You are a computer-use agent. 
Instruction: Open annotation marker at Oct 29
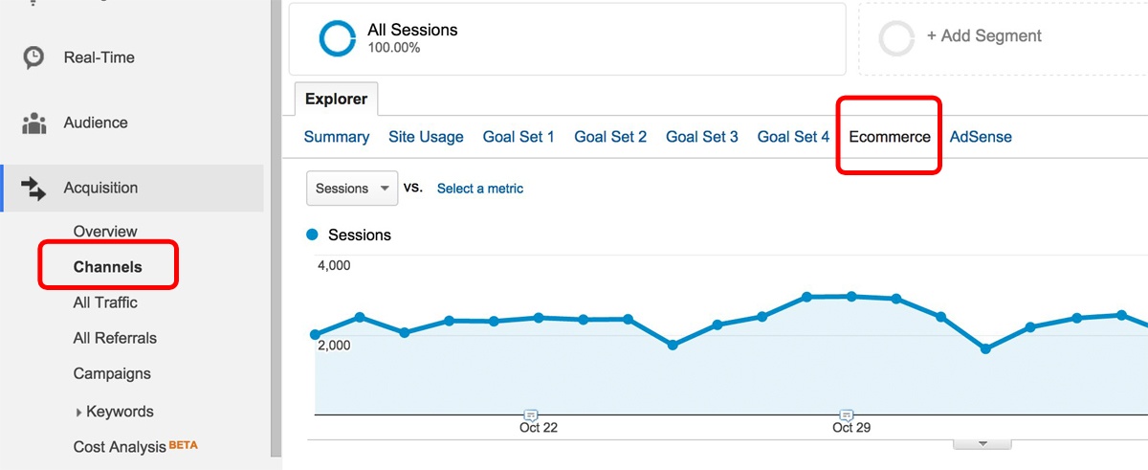click(x=846, y=414)
